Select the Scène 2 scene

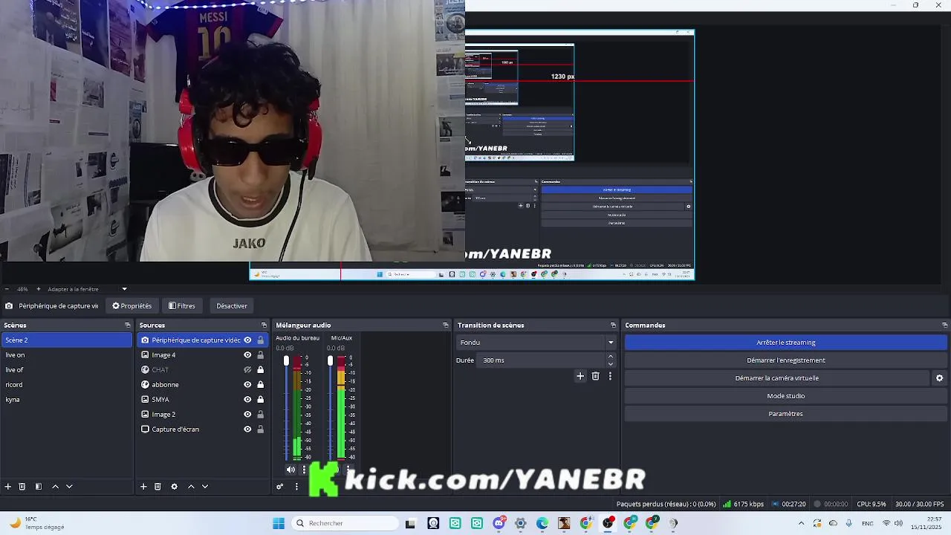67,340
